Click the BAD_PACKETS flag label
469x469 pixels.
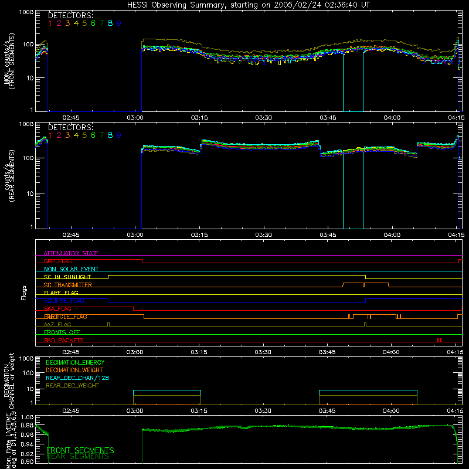64,340
